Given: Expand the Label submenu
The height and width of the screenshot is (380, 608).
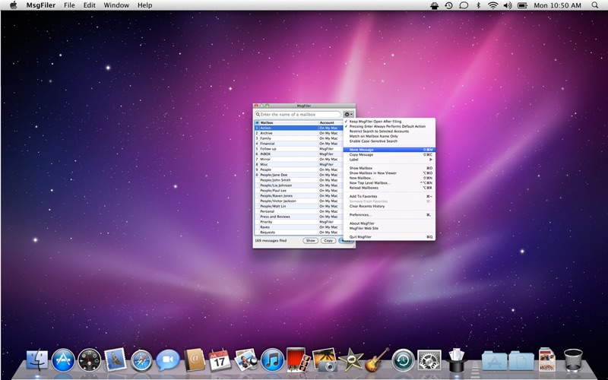Looking at the screenshot, I should (x=389, y=160).
